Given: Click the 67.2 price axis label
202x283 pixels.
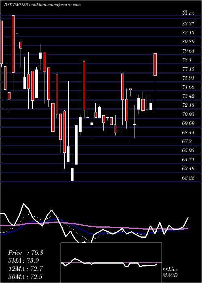Looking at the screenshot, I should click(x=187, y=141).
